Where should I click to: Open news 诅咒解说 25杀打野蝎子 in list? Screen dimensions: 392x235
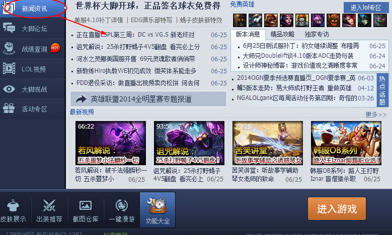[x=138, y=47]
